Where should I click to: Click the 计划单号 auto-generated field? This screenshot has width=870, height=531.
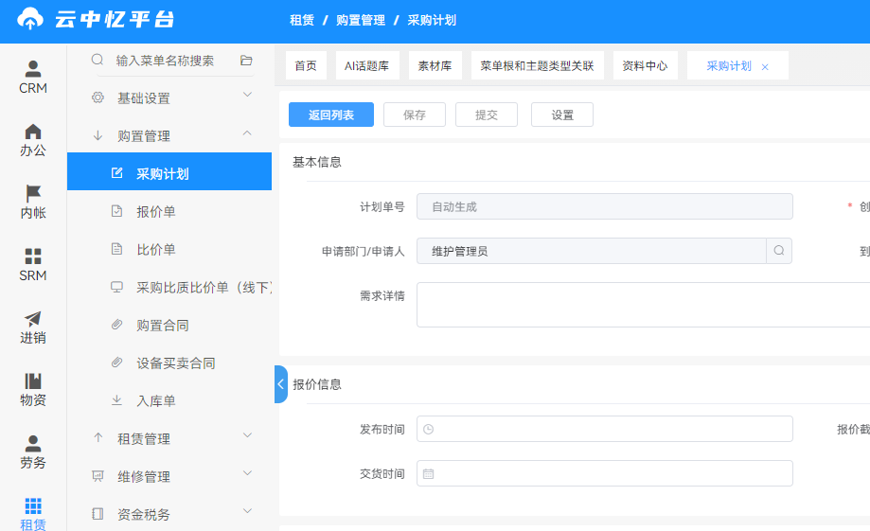[605, 206]
